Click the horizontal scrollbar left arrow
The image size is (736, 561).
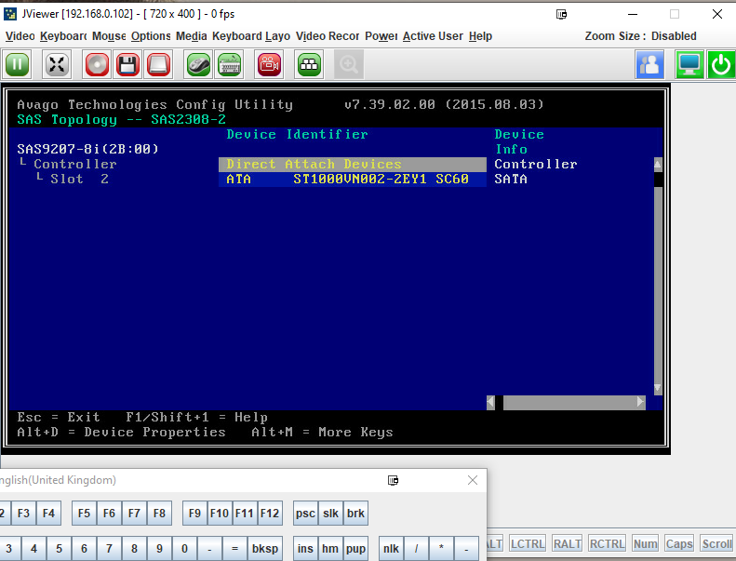490,402
